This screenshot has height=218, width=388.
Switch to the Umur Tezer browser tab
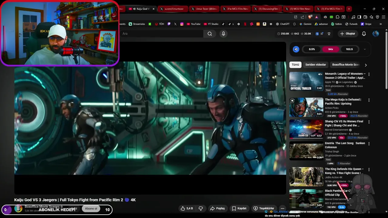pos(205,9)
